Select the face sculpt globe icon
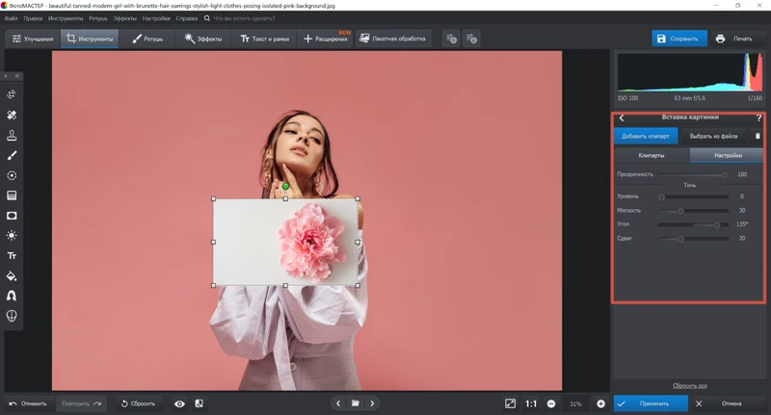 12,316
